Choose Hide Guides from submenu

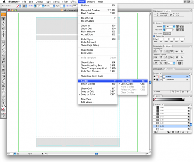[132, 81]
